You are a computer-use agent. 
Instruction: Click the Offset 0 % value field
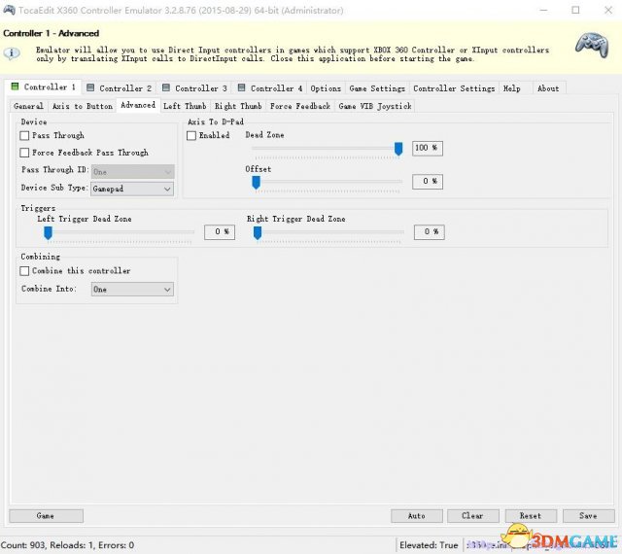pyautogui.click(x=428, y=182)
